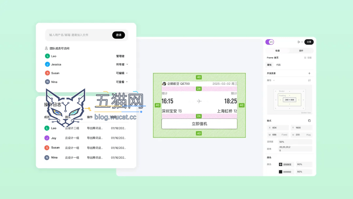353x199 pixels.
Task: Click Leo's green avatar in member list
Action: click(47, 56)
